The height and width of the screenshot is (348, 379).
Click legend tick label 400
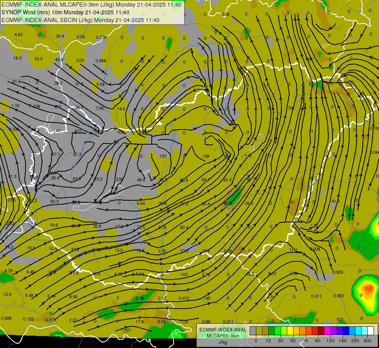click(x=367, y=341)
